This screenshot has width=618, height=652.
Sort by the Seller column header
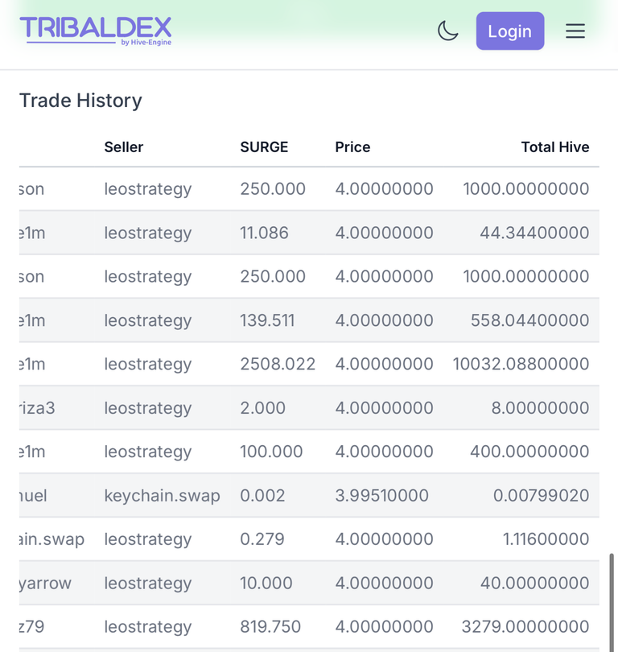pos(123,147)
